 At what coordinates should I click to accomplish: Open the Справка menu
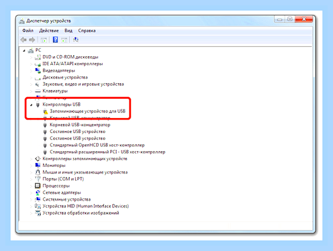click(87, 31)
